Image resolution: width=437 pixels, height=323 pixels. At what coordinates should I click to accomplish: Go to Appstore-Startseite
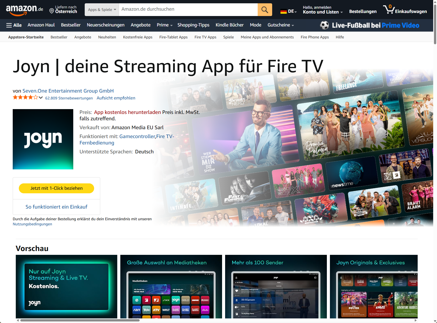pyautogui.click(x=26, y=37)
